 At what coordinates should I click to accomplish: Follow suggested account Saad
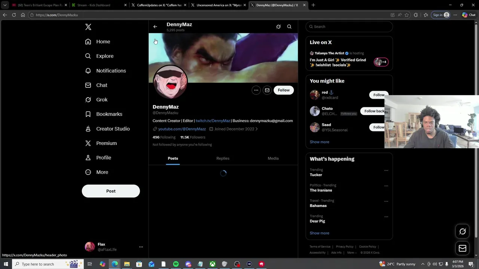pyautogui.click(x=377, y=127)
